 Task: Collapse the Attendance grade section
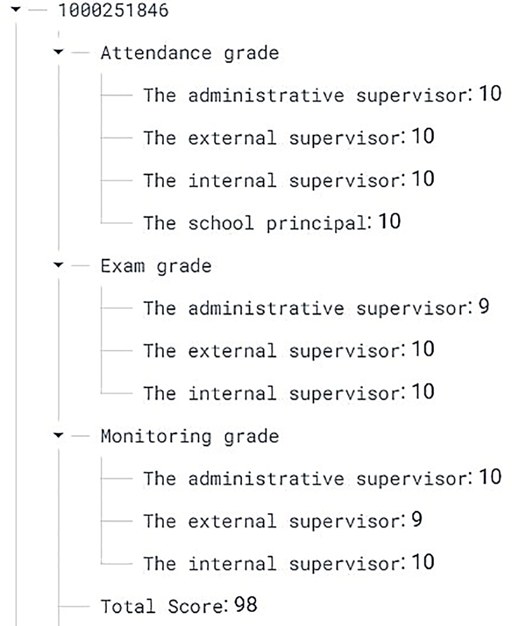(57, 53)
